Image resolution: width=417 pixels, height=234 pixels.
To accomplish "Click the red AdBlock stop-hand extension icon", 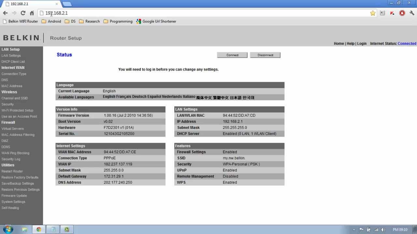I will pos(402,13).
